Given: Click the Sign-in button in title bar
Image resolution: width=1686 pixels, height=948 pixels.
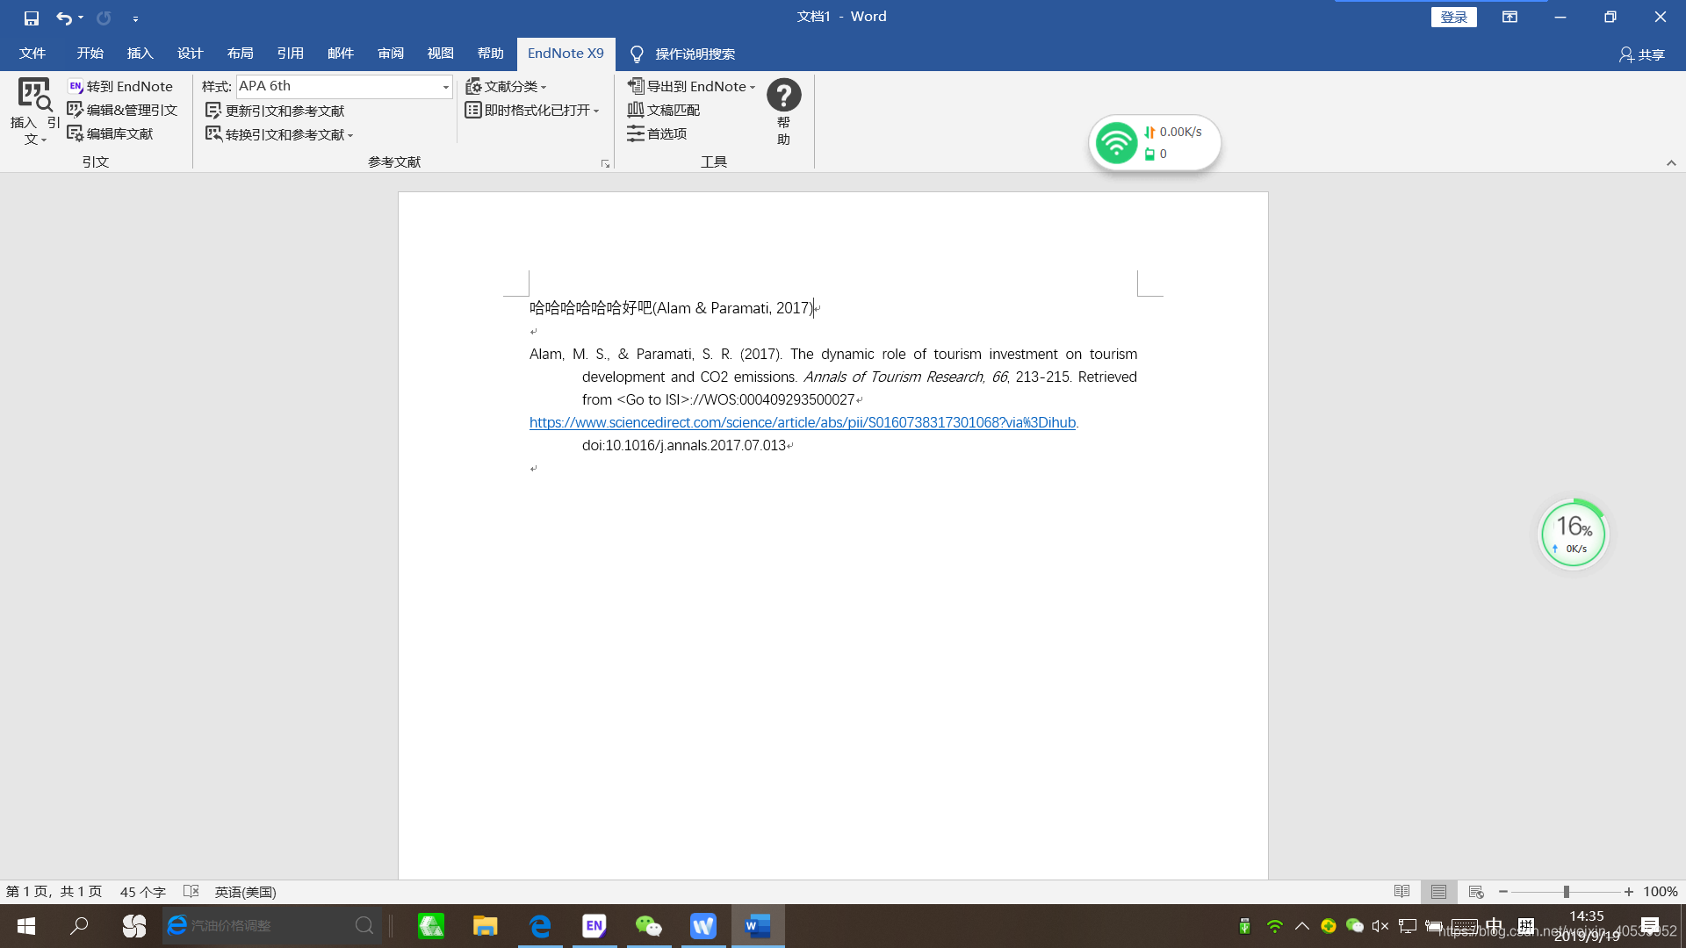Looking at the screenshot, I should (1453, 17).
